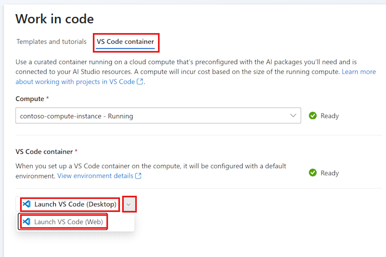Click the Ready status text next to the compute dropdown
This screenshot has height=257, width=386.
click(330, 116)
